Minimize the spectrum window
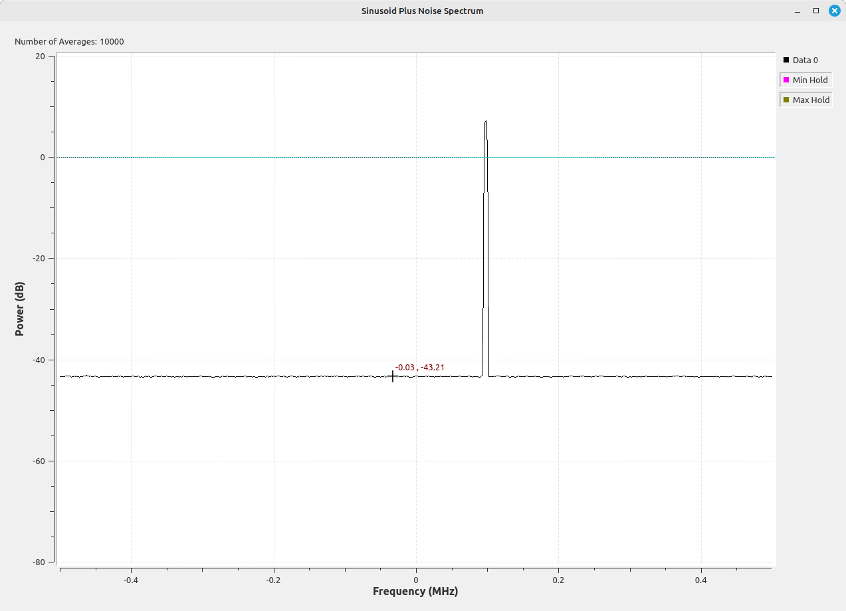This screenshot has width=846, height=611. (797, 11)
